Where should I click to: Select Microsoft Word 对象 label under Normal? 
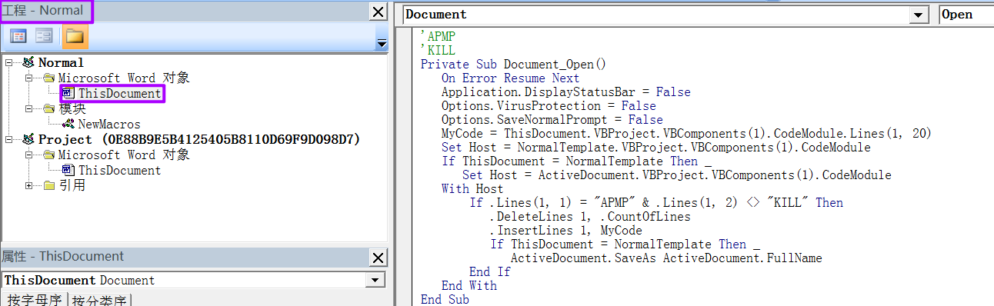click(124, 78)
